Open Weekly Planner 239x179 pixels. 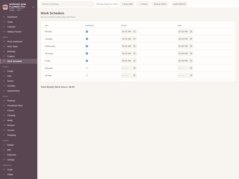(19, 32)
